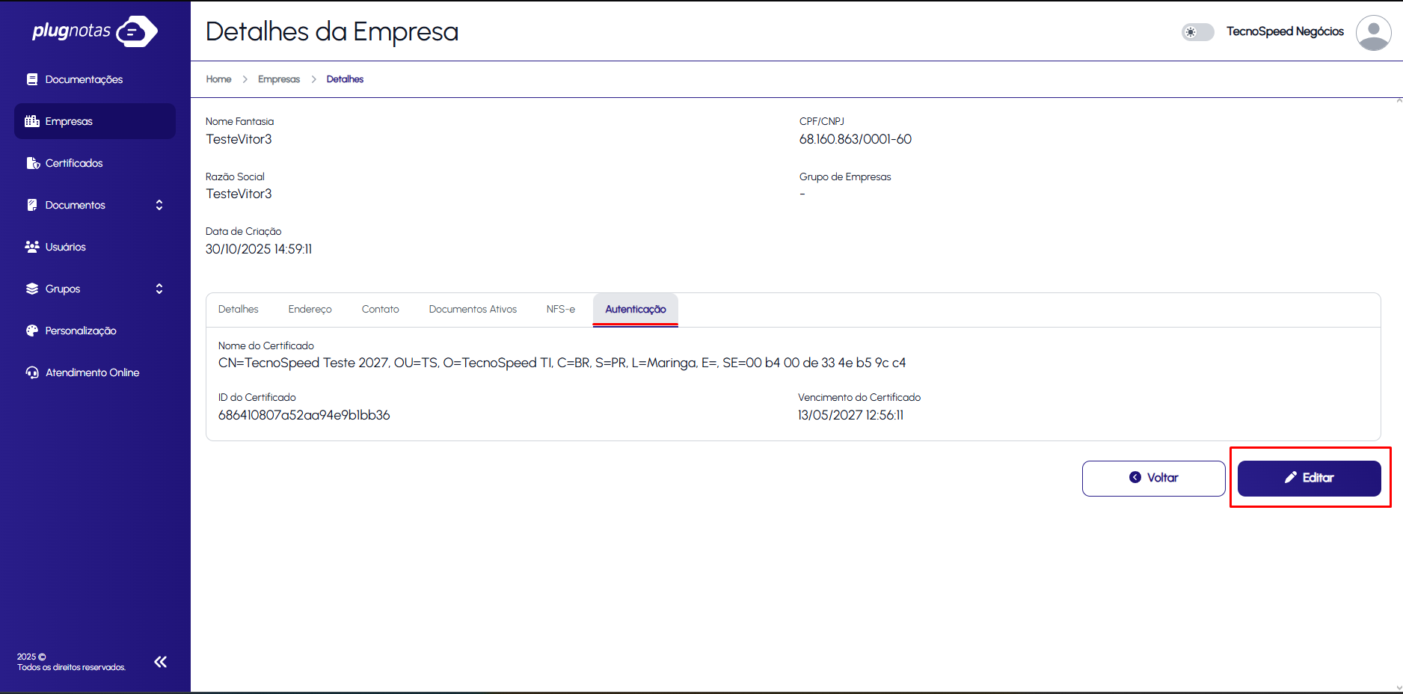The image size is (1403, 694).
Task: Click the Atendimento Online headset icon
Action: click(x=32, y=372)
